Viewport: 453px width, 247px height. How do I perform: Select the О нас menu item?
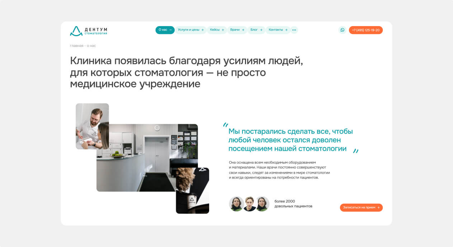pos(163,30)
